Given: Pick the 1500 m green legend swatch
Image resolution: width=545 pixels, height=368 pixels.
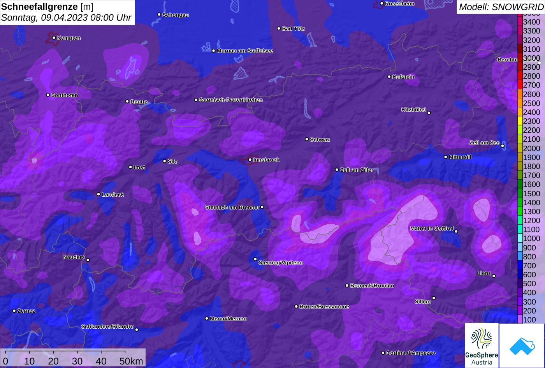Looking at the screenshot, I should click(x=520, y=194).
